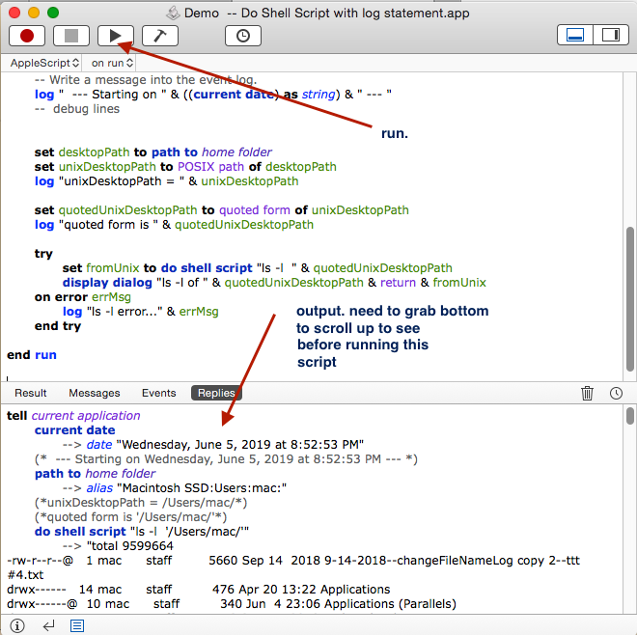The height and width of the screenshot is (635, 637).
Task: Click the 'try' keyword in the script
Action: point(43,254)
